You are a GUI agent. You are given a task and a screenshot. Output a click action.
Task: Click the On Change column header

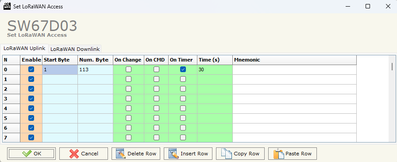[x=129, y=60]
